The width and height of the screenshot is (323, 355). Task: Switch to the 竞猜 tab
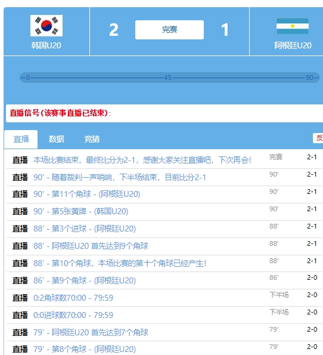[92, 139]
